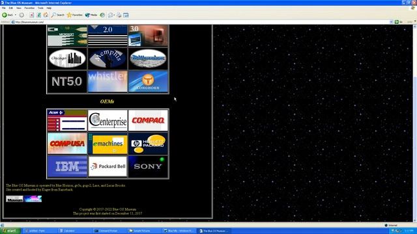Refresh the page using the Refresh icon
Viewport: 417px width, 234px height.
tap(38, 15)
